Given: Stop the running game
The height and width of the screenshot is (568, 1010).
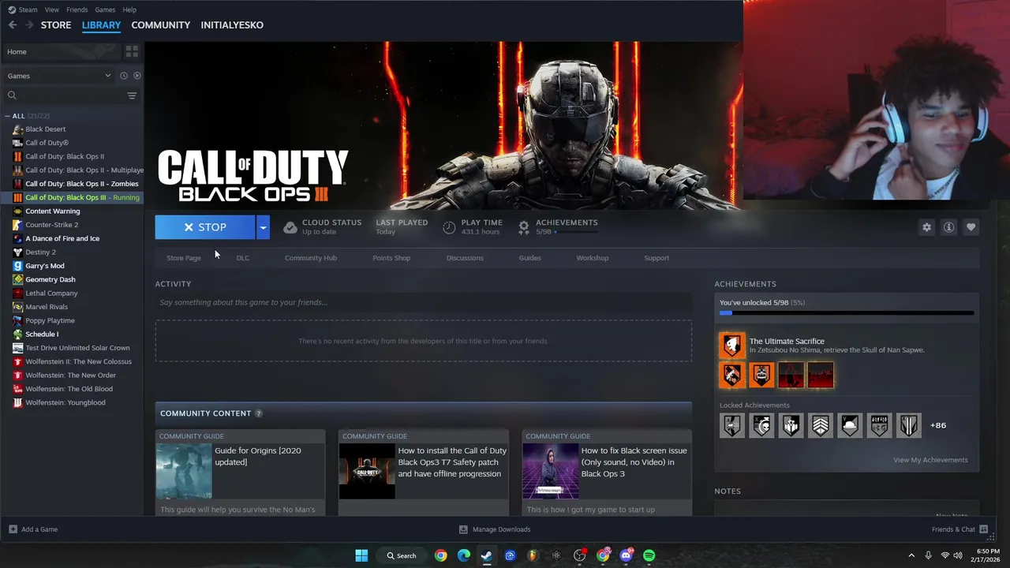Looking at the screenshot, I should click(x=205, y=227).
